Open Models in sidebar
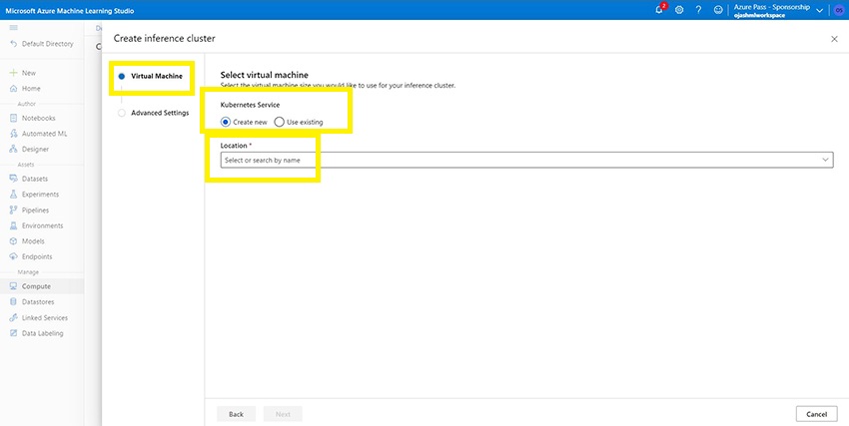849x426 pixels. point(27,241)
